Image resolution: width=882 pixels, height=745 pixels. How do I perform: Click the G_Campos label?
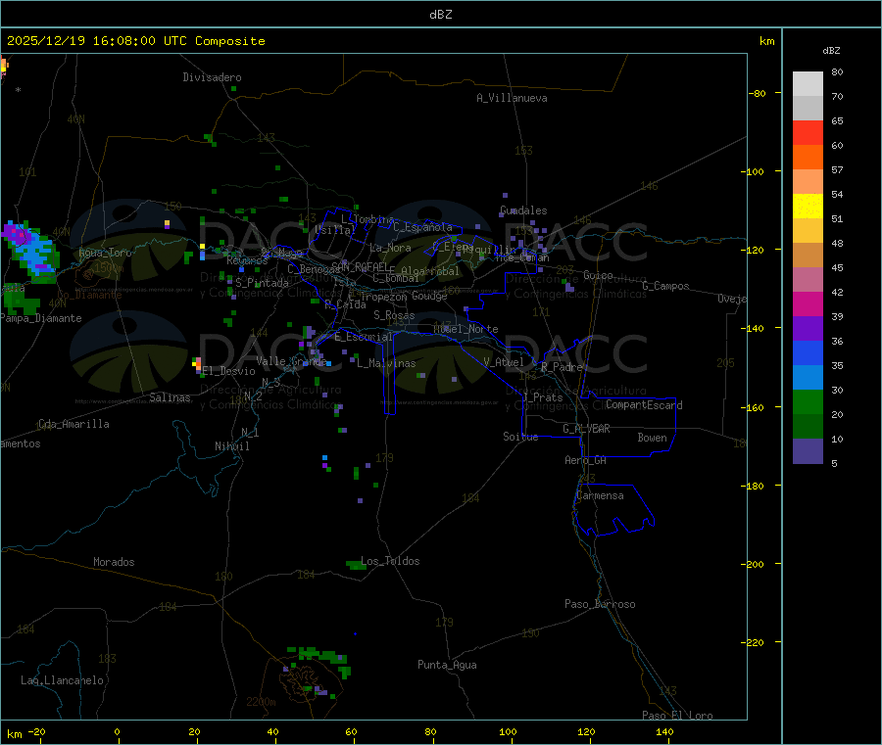click(665, 286)
